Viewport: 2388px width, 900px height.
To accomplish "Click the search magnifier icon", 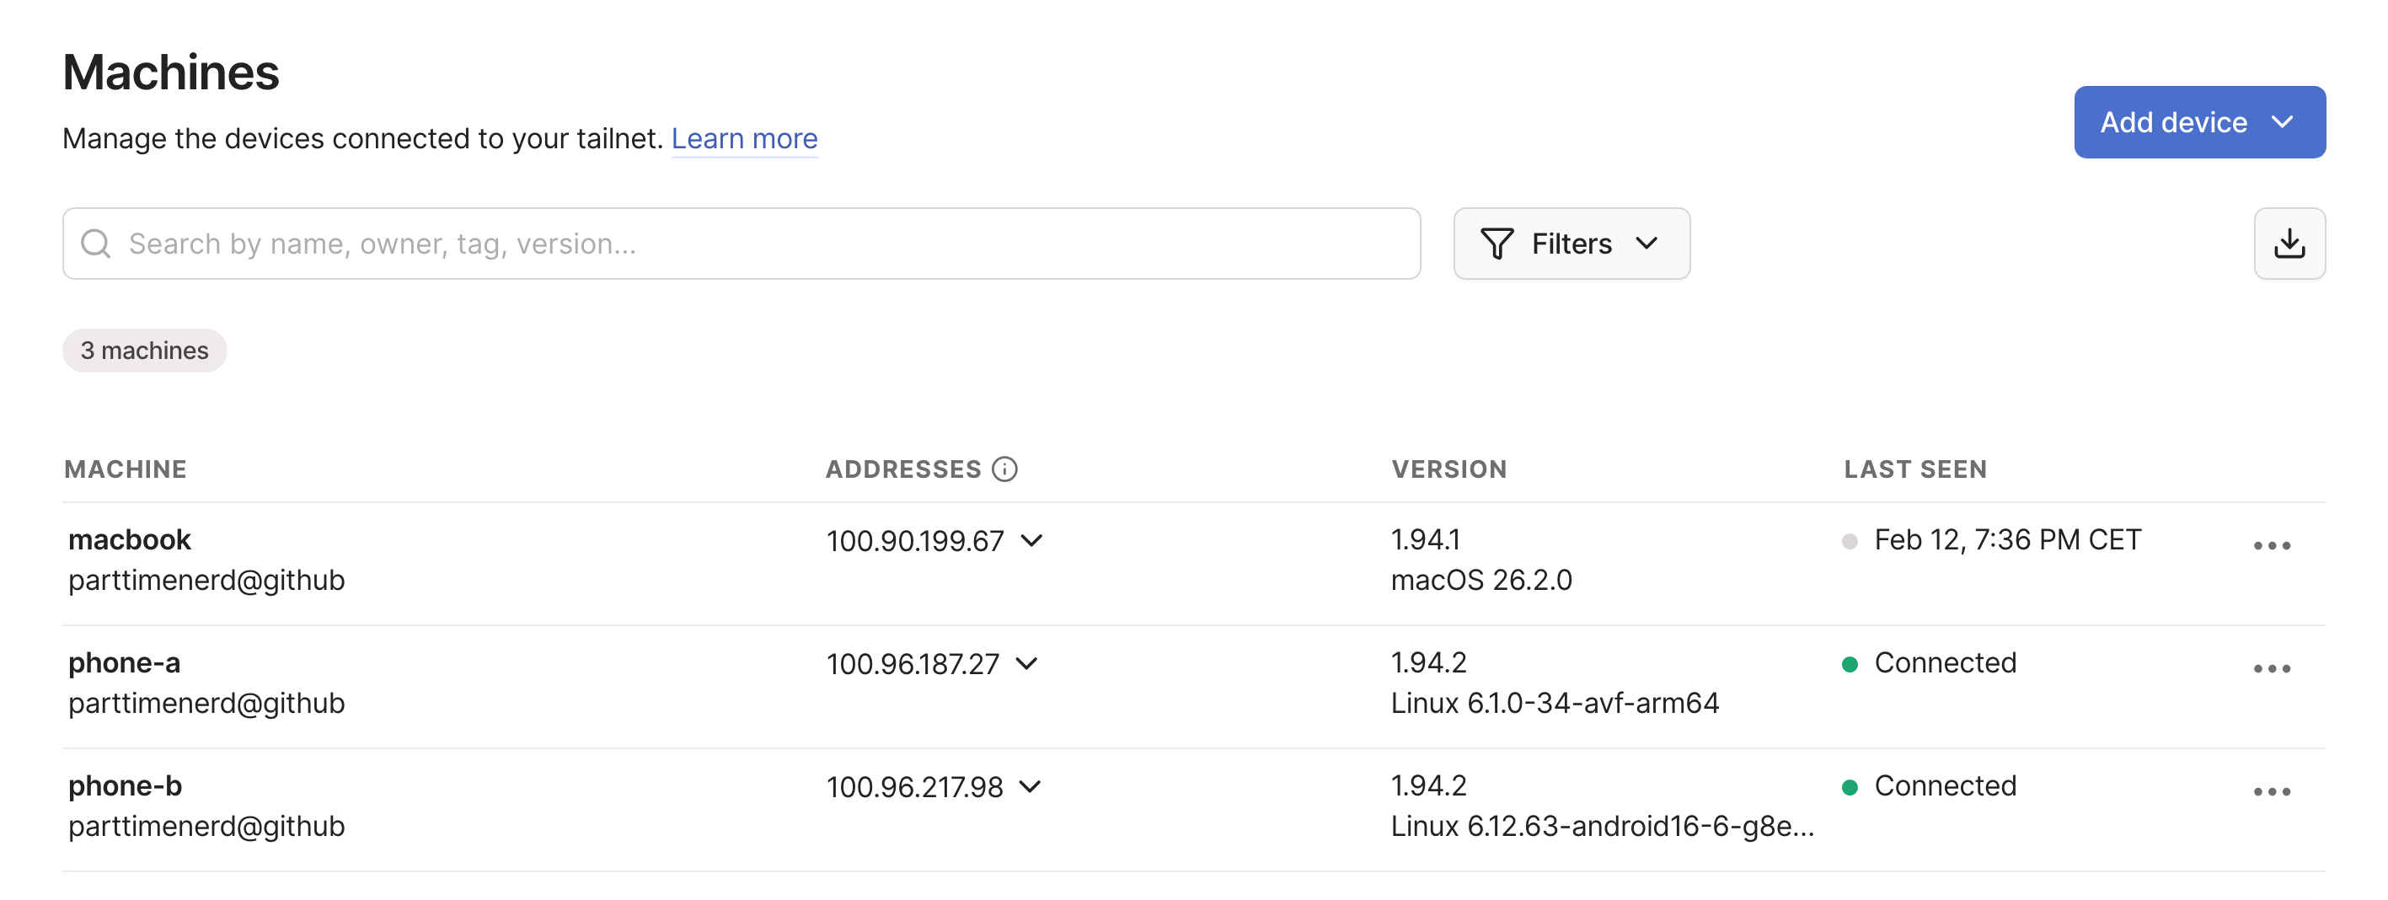I will pos(95,244).
